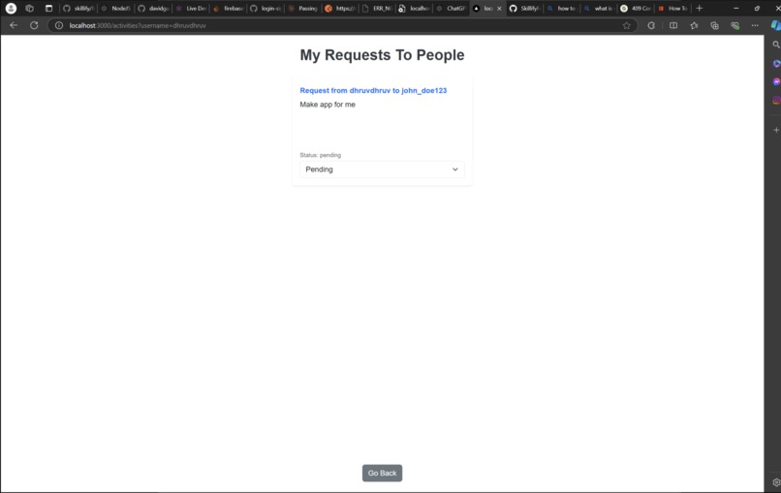Viewport: 781px width, 493px height.
Task: Open a new tab with plus button
Action: pos(700,8)
